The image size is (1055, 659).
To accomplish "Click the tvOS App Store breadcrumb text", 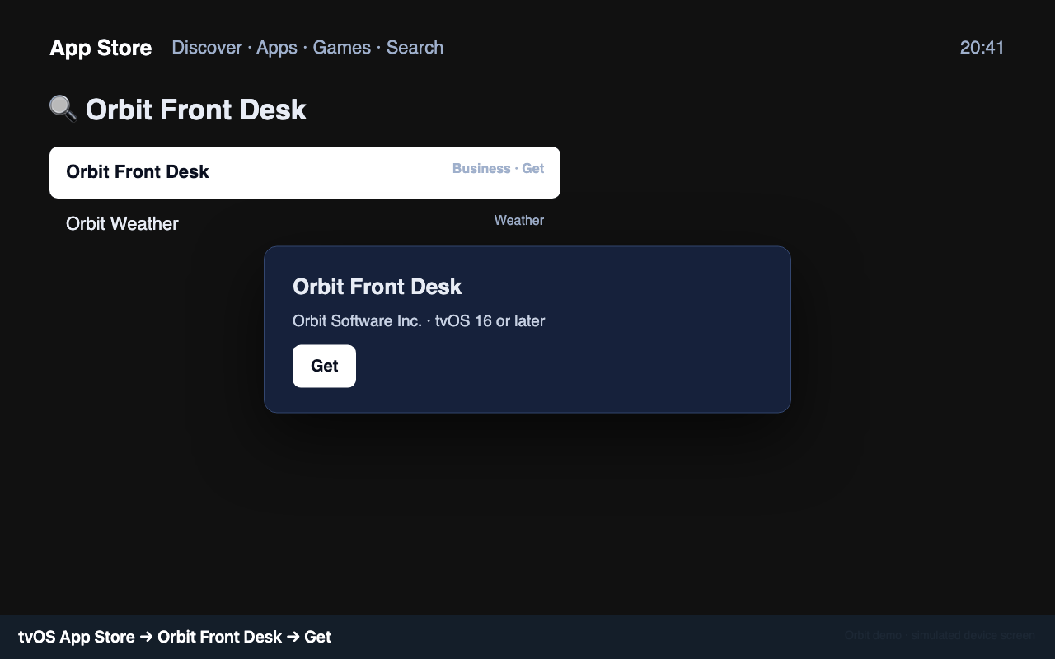I will pos(175,637).
